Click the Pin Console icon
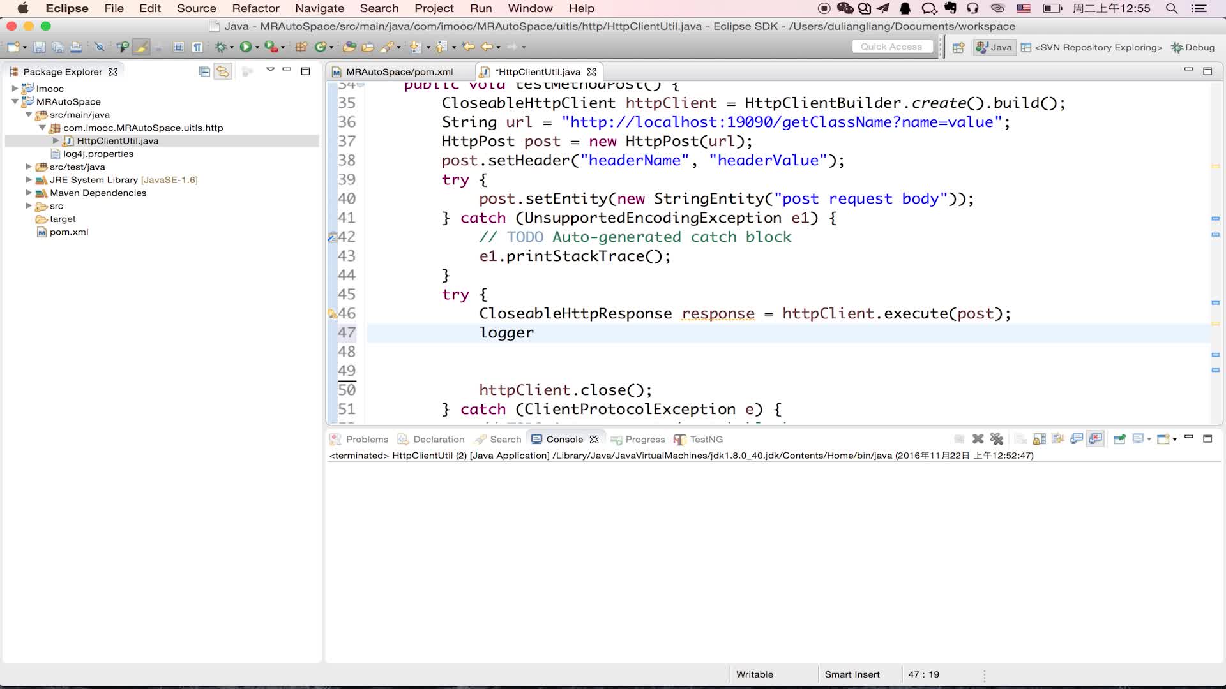The height and width of the screenshot is (689, 1226). [1119, 439]
